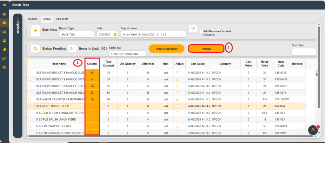Uncheck Adjust for 10LT ROUND BUCKET BLUE row
The height and width of the screenshot is (176, 325).
[177, 73]
